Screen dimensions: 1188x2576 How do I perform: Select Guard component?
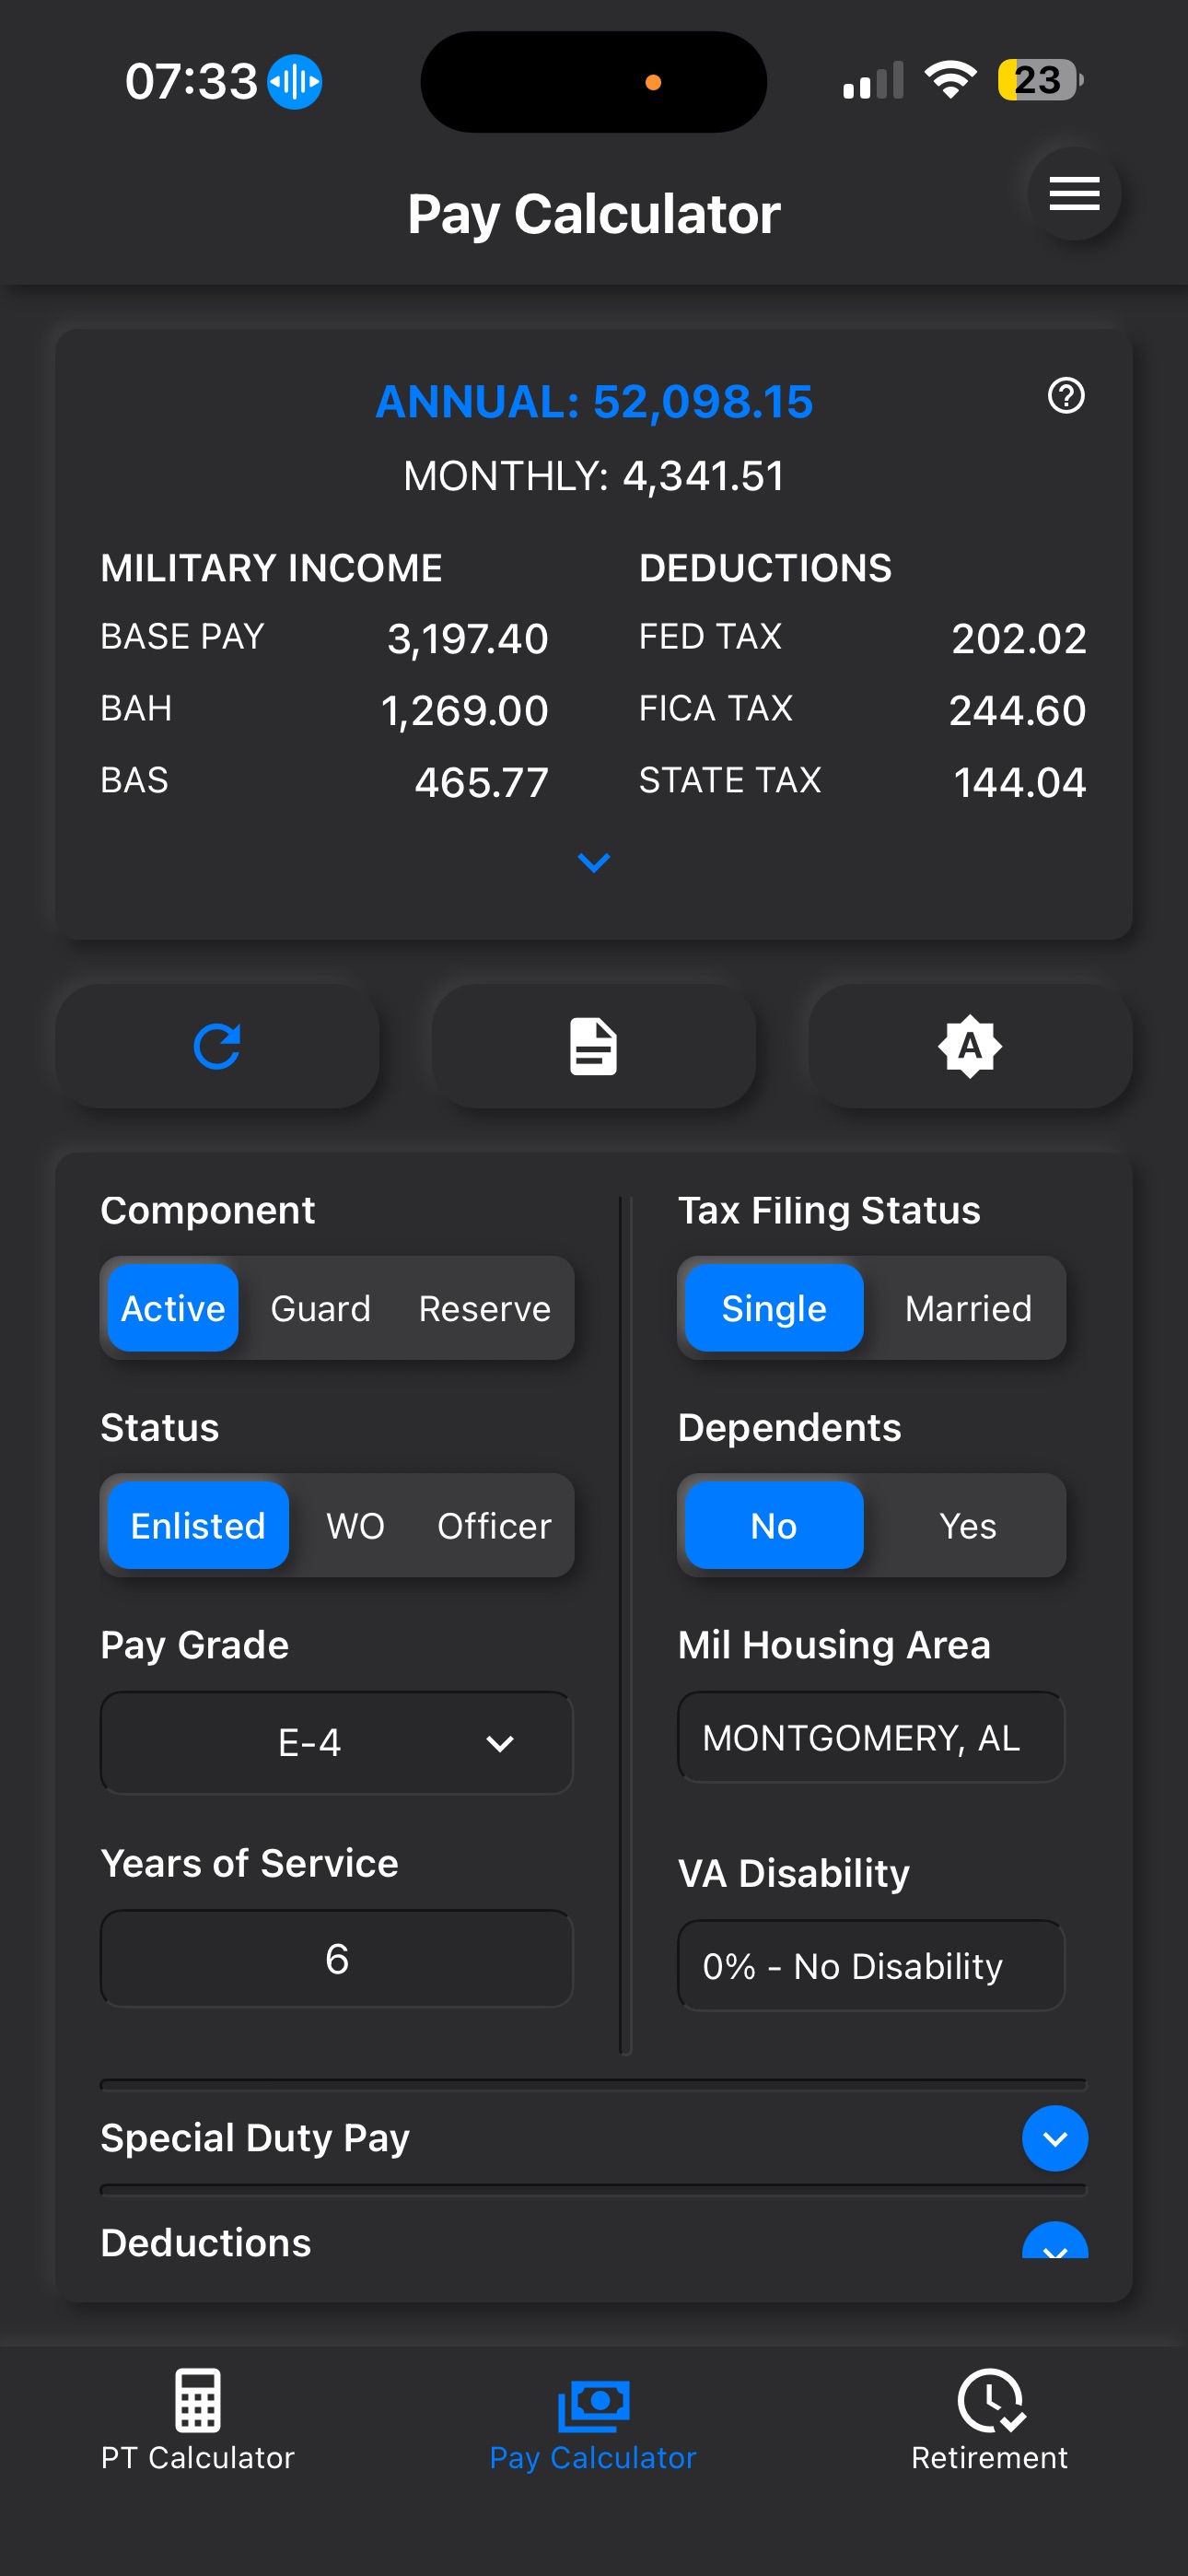[x=321, y=1308]
